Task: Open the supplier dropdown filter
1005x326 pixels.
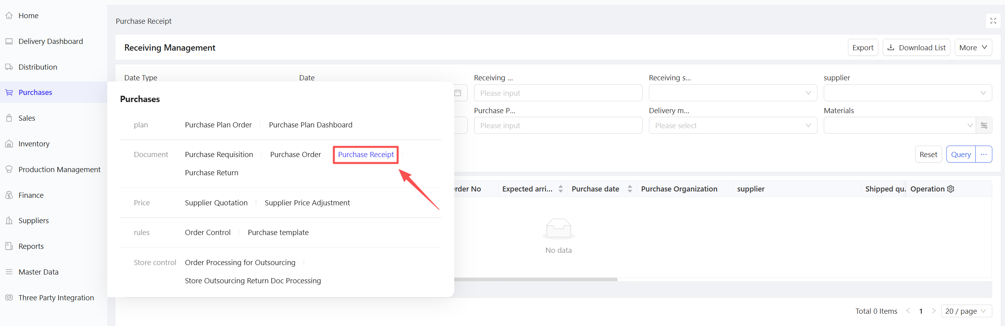Action: point(907,93)
